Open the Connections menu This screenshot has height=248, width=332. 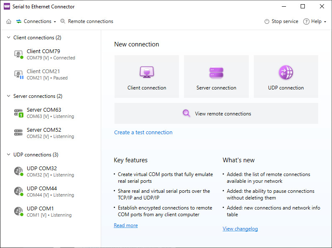coord(36,21)
